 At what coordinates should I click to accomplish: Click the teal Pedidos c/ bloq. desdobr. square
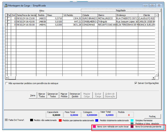pyautogui.click(x=132, y=124)
